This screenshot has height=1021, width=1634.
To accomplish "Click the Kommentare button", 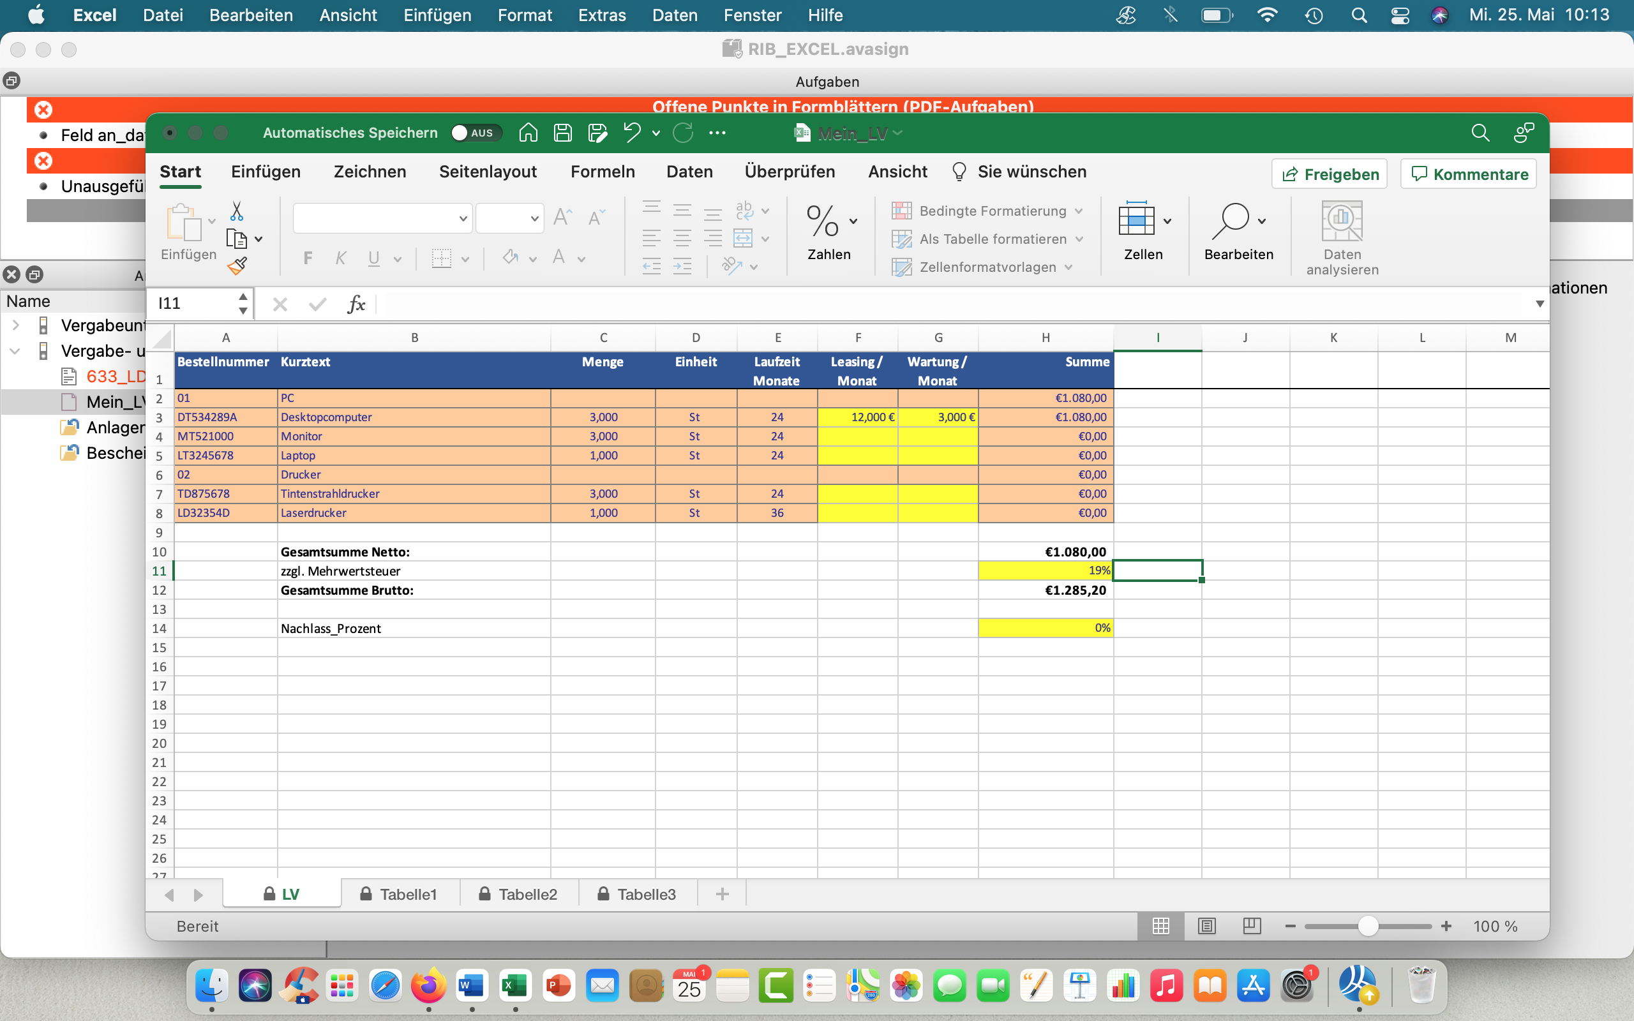I will click(1469, 174).
